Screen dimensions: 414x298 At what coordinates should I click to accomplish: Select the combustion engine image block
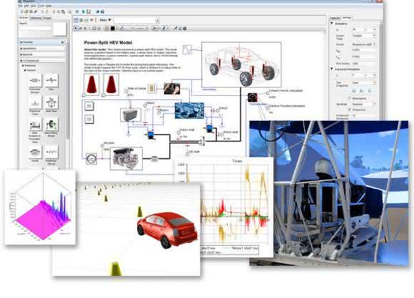(126, 159)
